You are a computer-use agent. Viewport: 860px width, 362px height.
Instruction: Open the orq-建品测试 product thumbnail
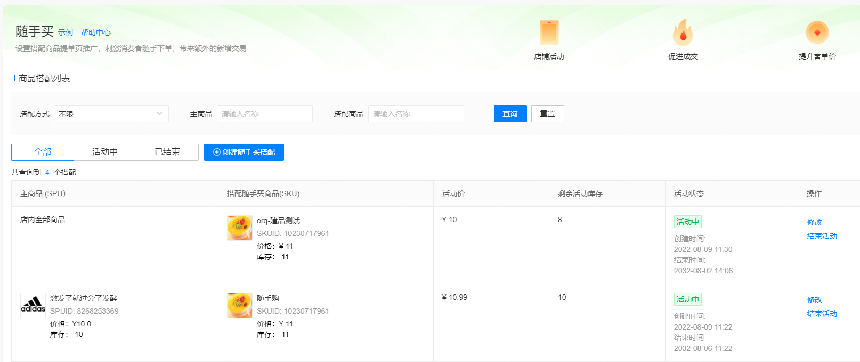240,228
